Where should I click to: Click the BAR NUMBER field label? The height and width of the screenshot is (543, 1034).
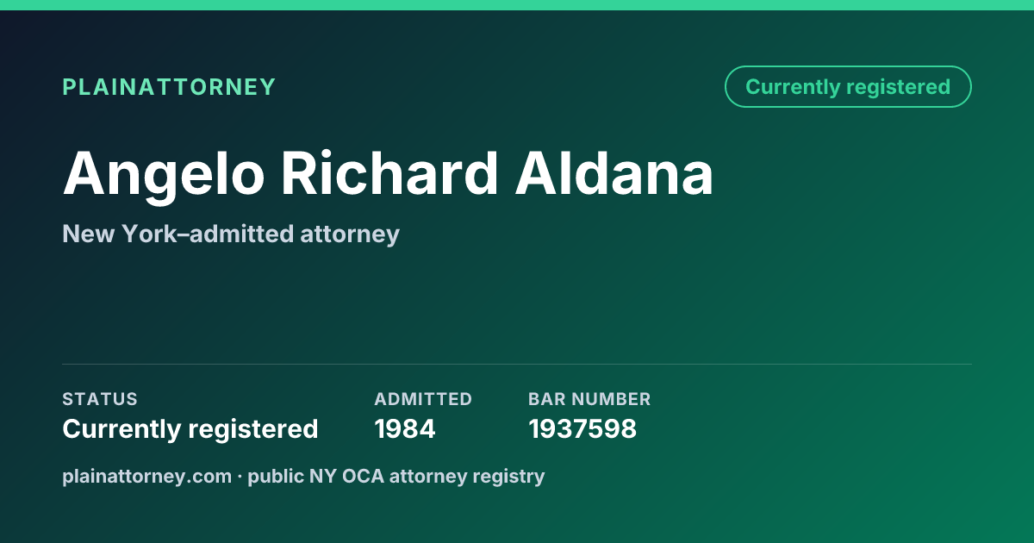tap(589, 399)
